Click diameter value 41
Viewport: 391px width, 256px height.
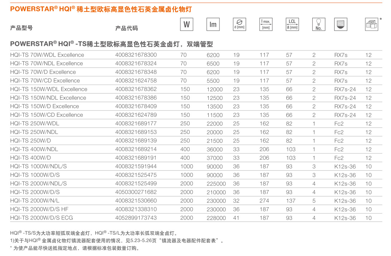(236, 218)
